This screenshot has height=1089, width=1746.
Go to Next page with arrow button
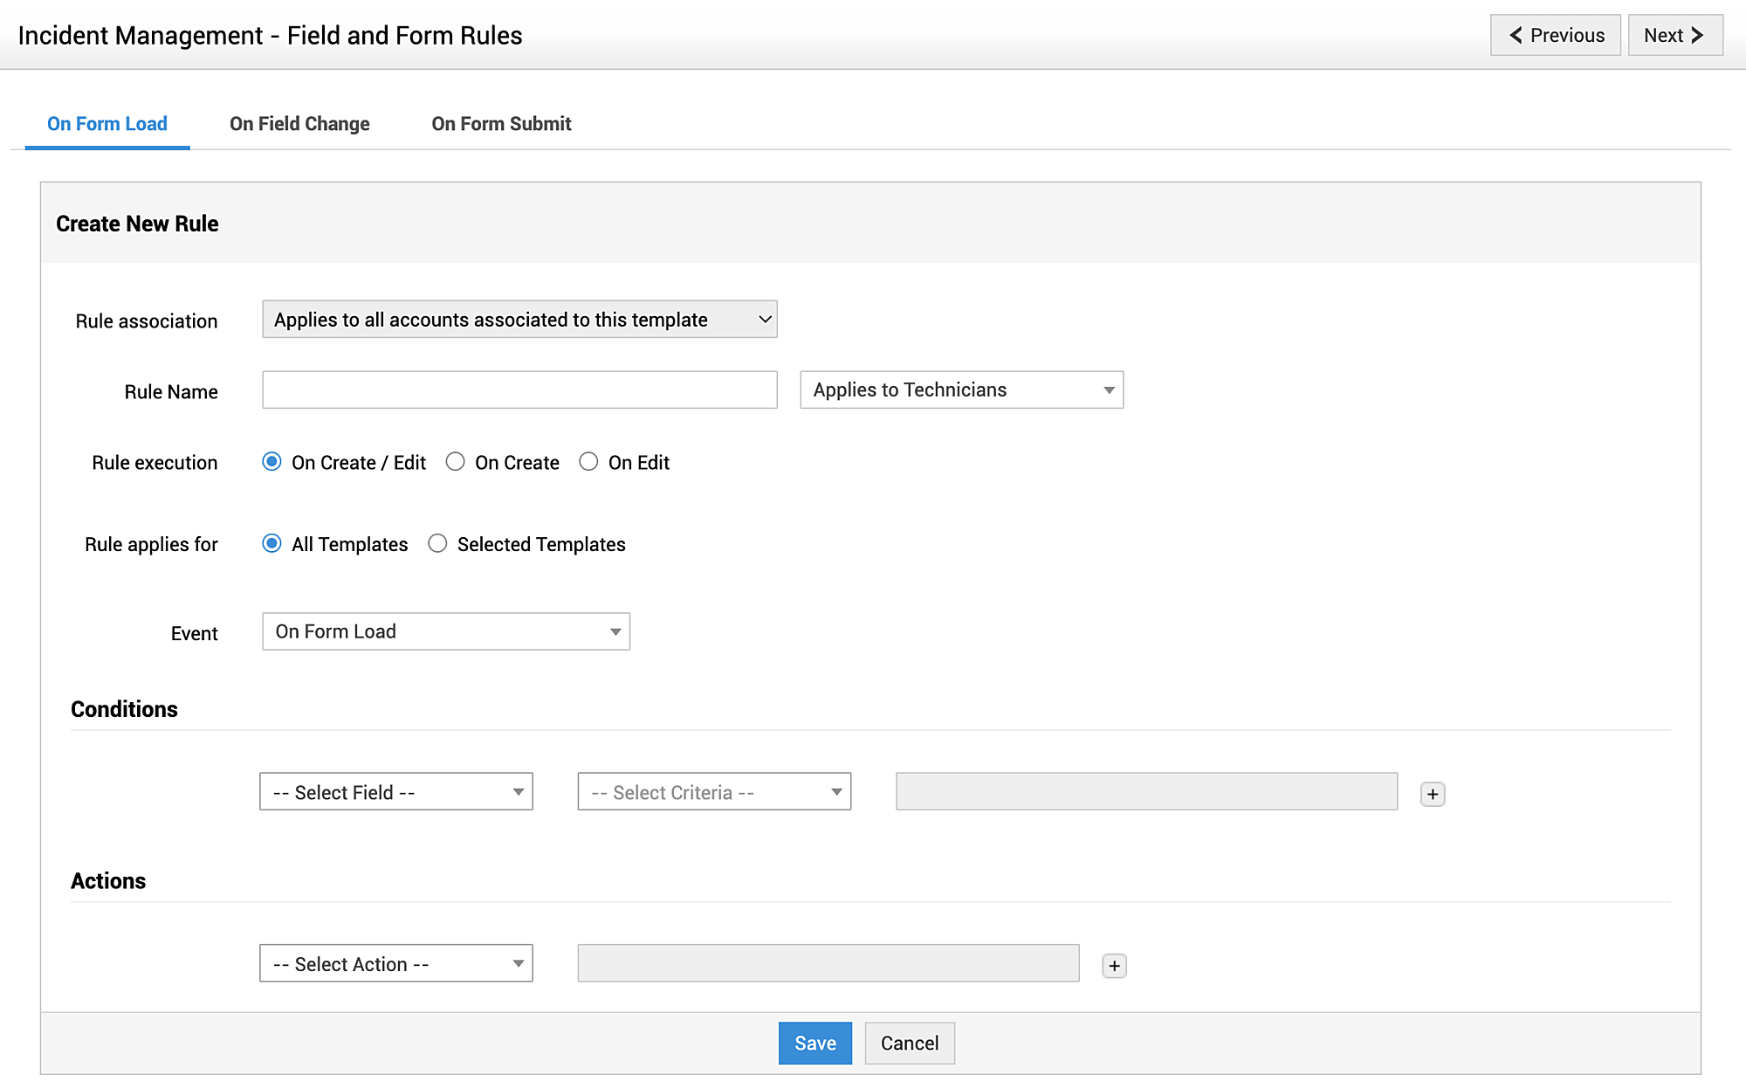(1674, 36)
